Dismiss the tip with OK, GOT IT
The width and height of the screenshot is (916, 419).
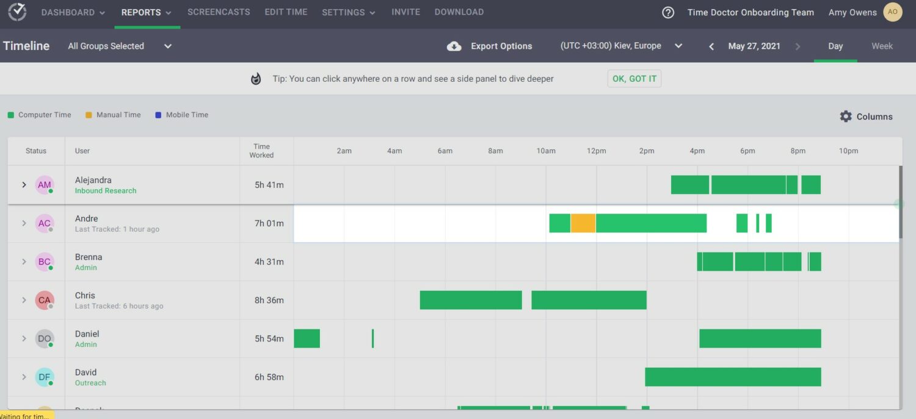pos(634,78)
